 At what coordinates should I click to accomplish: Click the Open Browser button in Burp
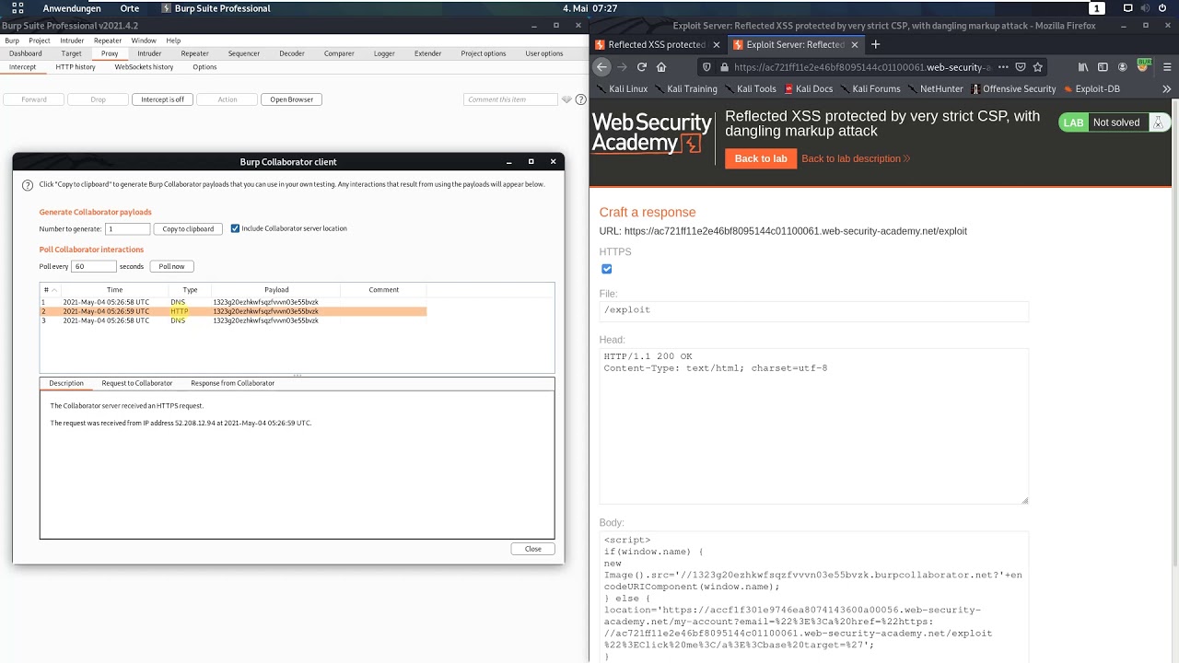(x=291, y=99)
